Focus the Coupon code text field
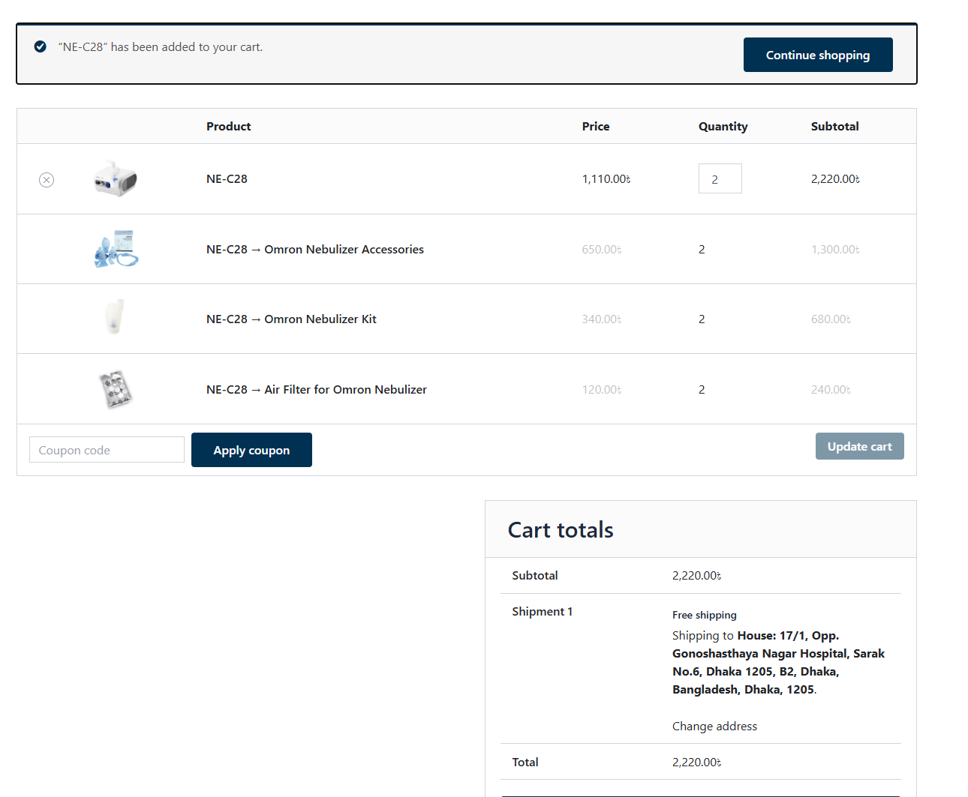The image size is (968, 797). (107, 450)
